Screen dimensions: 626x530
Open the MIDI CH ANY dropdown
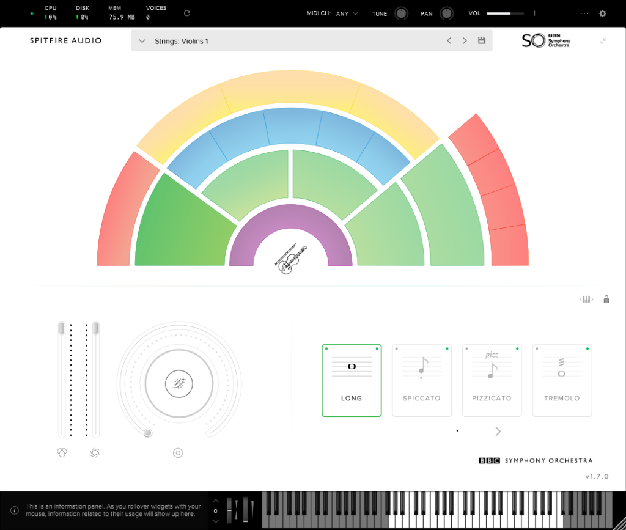[347, 13]
